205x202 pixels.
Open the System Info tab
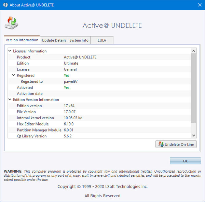(x=79, y=40)
